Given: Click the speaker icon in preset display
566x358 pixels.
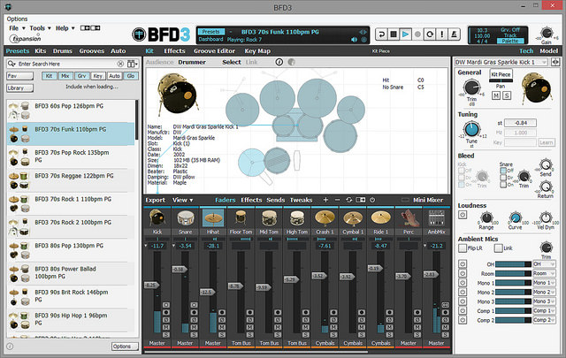Looking at the screenshot, I should point(355,40).
